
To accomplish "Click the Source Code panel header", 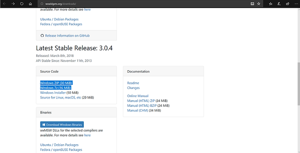I will click(x=76, y=71).
